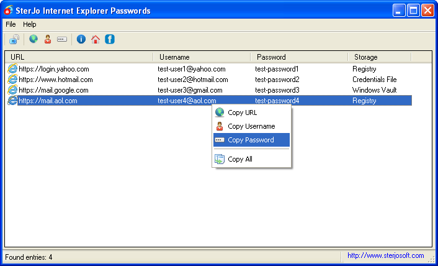Click username test-user3@gmail.com
Image resolution: width=438 pixels, height=266 pixels.
[x=190, y=90]
